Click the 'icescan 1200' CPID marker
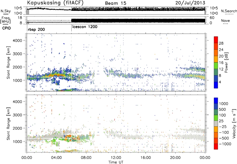The height and width of the screenshot is (164, 237). click(85, 27)
